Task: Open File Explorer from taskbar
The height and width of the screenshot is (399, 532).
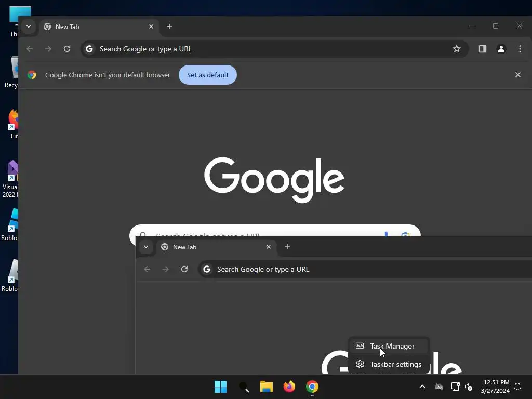Action: click(267, 387)
